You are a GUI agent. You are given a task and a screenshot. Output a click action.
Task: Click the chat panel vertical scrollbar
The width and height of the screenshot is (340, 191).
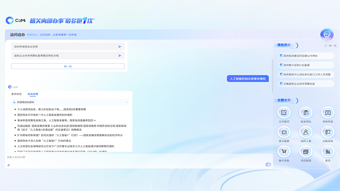(x=272, y=77)
